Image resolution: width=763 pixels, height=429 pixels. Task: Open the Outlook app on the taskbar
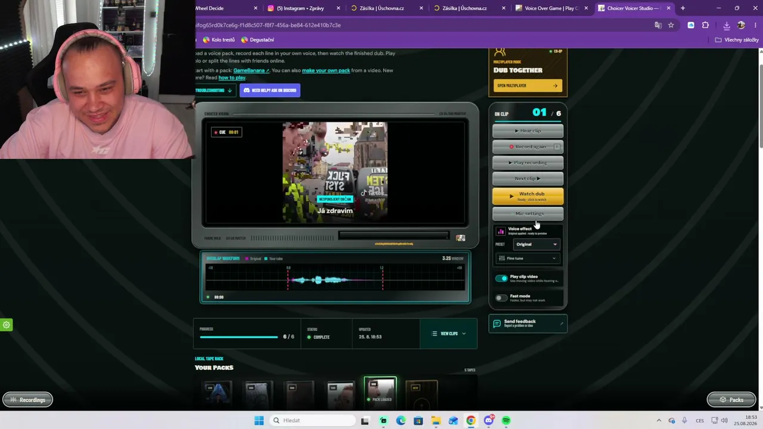454,421
